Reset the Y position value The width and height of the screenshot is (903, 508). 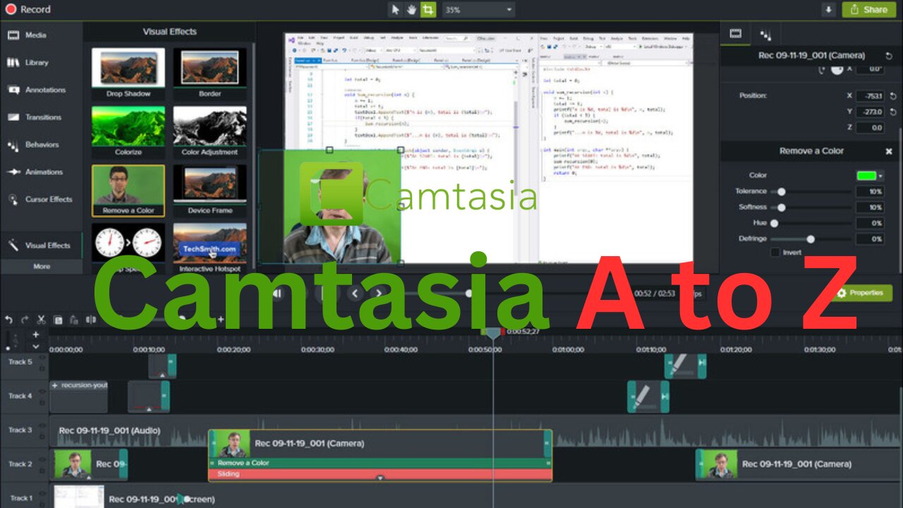[x=893, y=112]
